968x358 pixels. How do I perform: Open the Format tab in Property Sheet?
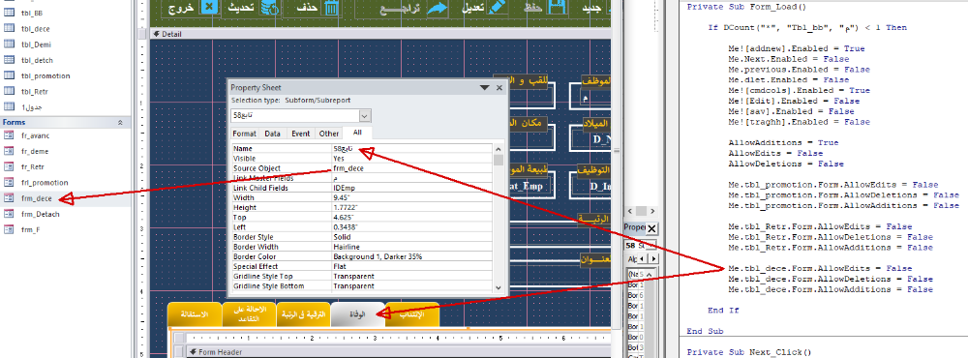click(x=245, y=134)
